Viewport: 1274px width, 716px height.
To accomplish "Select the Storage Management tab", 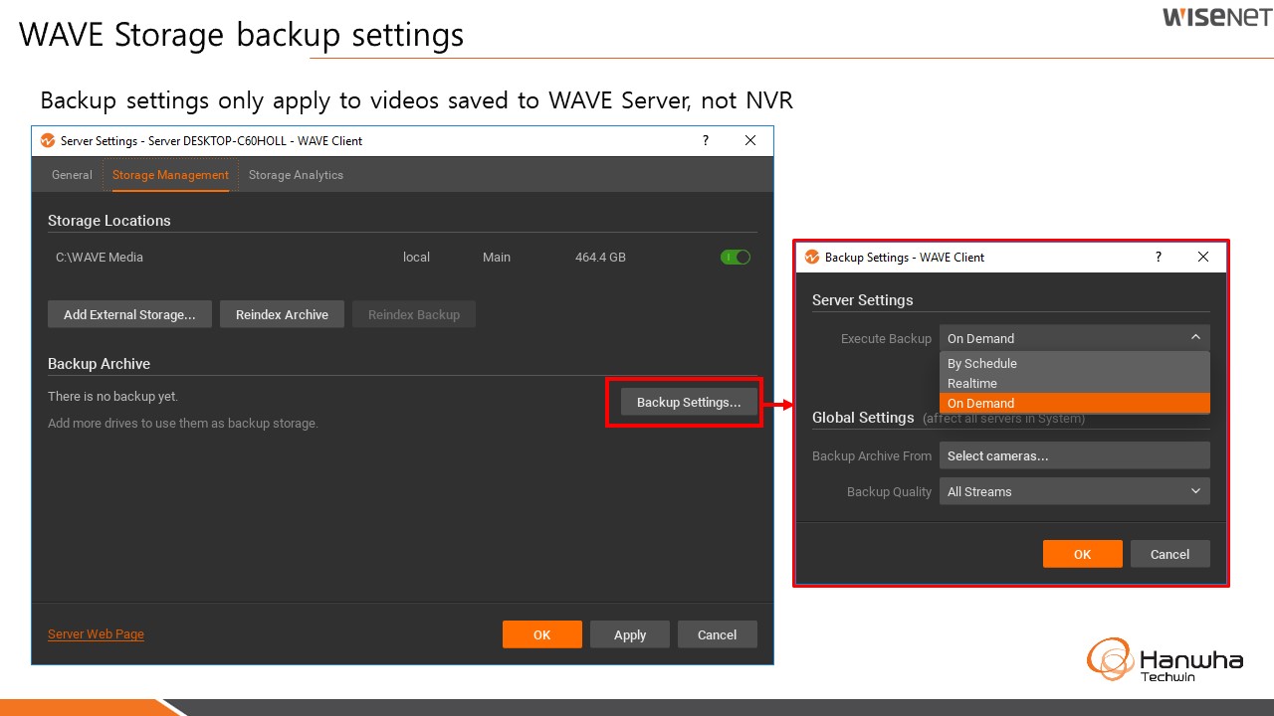I will coord(170,175).
